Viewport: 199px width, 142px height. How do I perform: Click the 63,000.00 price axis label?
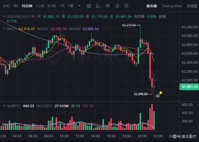click(190, 36)
